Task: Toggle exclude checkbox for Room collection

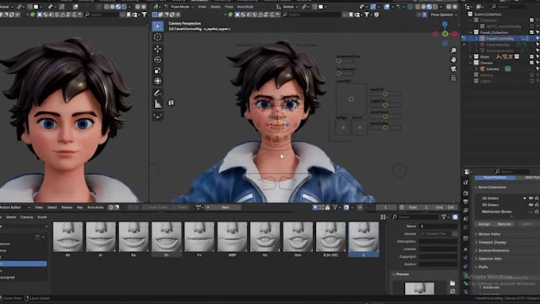Action: coord(531,56)
